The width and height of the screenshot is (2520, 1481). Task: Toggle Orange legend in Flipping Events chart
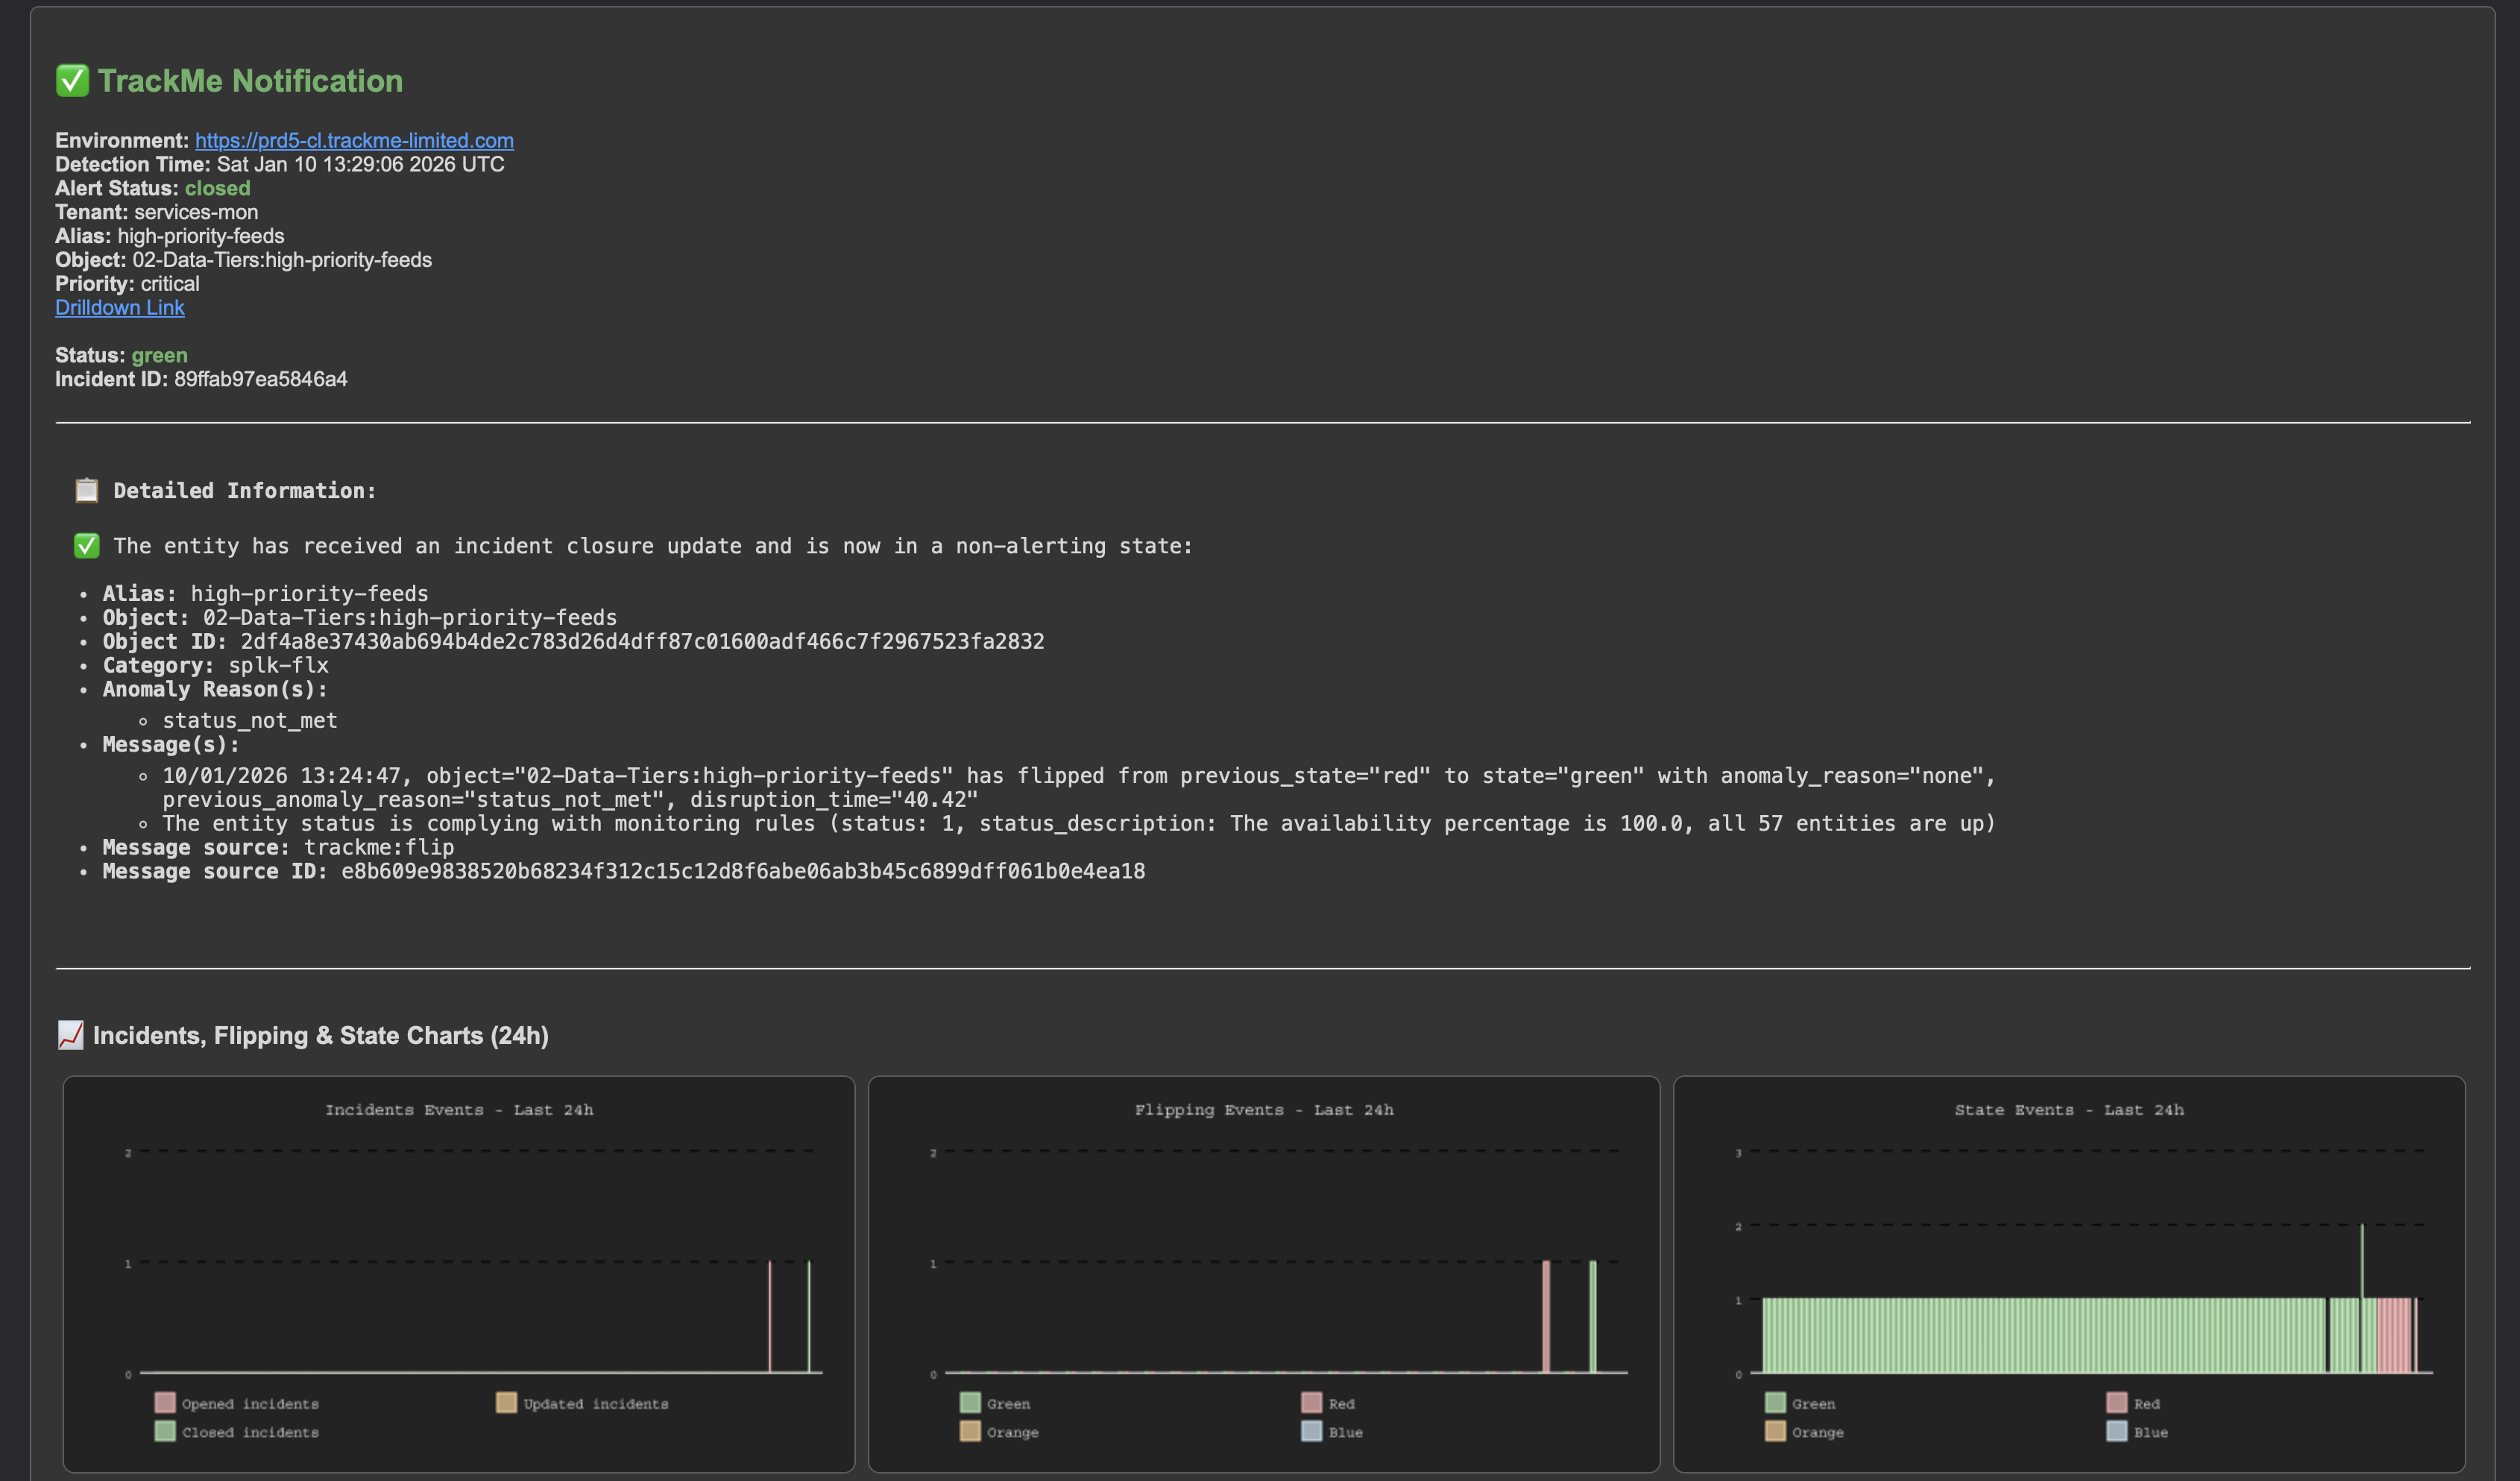point(970,1431)
